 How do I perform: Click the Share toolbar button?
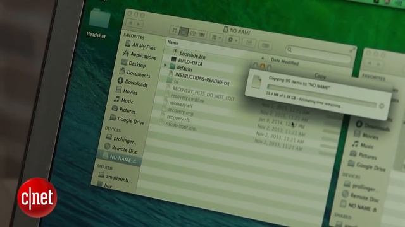click(249, 43)
